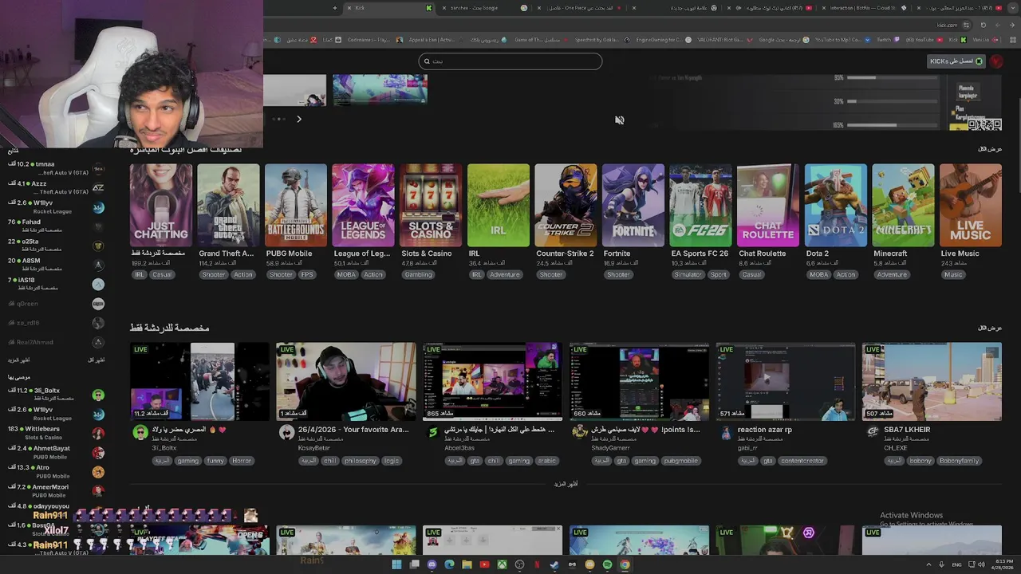Click the Gambling tag under Slots & Casino
The width and height of the screenshot is (1021, 574).
point(418,275)
